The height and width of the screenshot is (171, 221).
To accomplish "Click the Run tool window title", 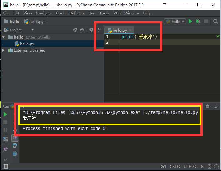I will pyautogui.click(x=6, y=106).
